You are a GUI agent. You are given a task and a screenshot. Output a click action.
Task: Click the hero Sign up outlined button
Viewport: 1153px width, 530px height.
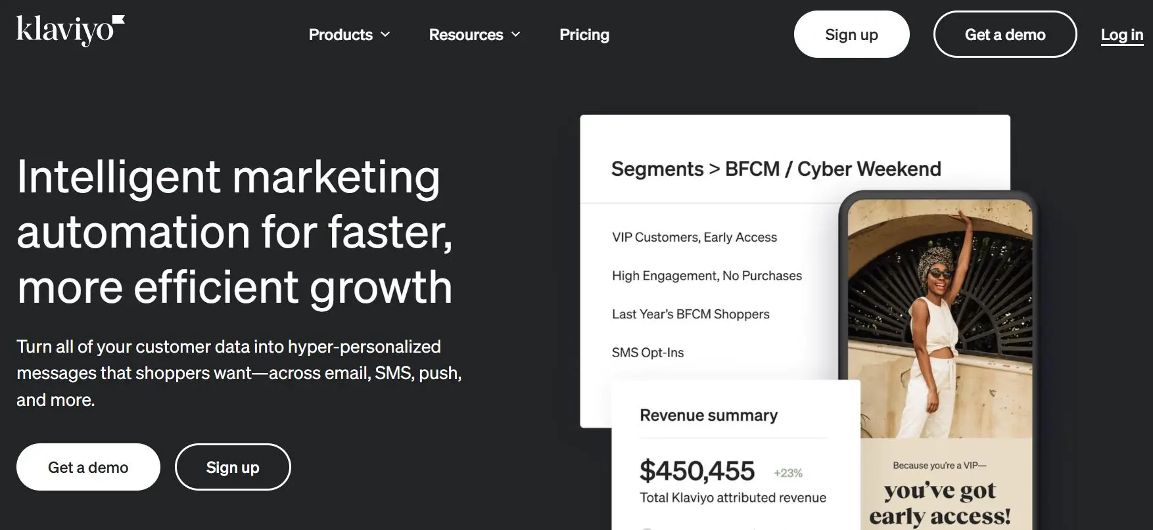pyautogui.click(x=233, y=467)
